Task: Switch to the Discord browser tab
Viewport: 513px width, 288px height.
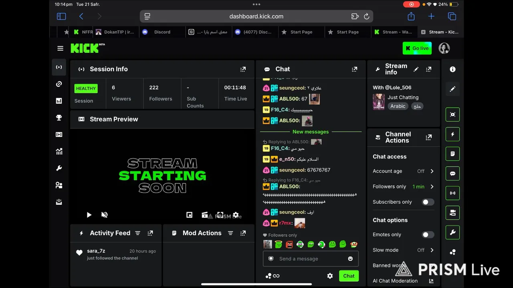Action: tap(162, 32)
